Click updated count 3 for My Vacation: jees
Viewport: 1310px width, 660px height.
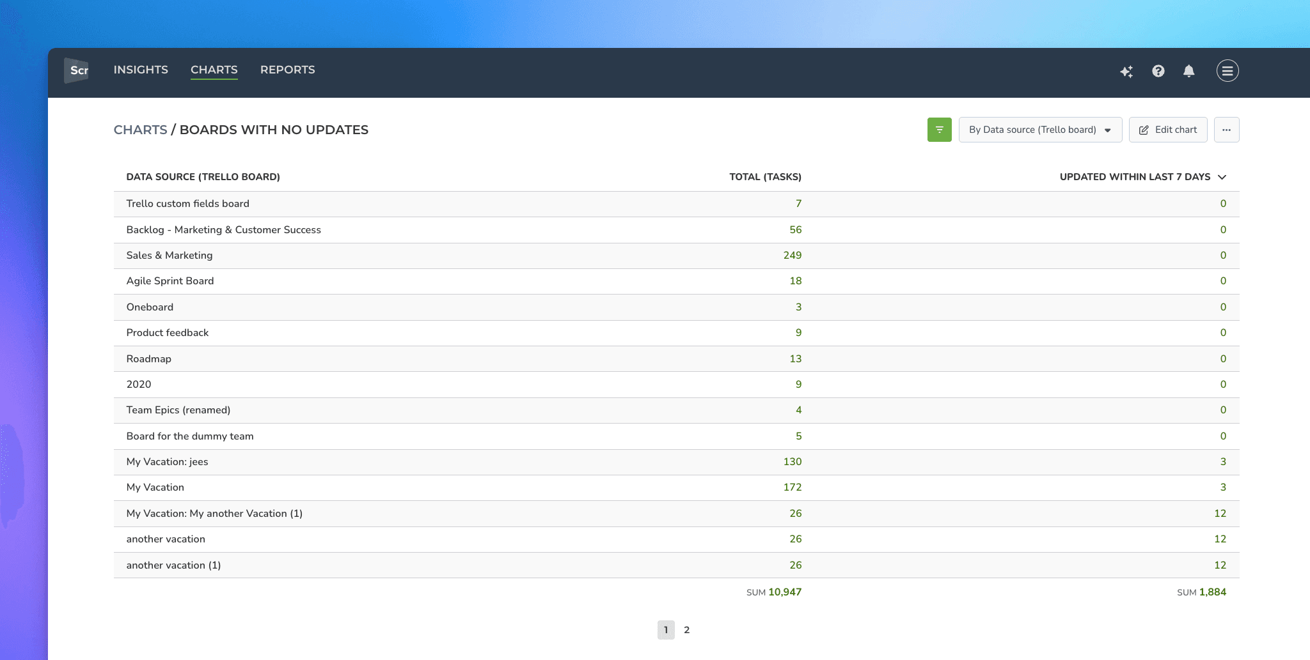pos(1223,462)
